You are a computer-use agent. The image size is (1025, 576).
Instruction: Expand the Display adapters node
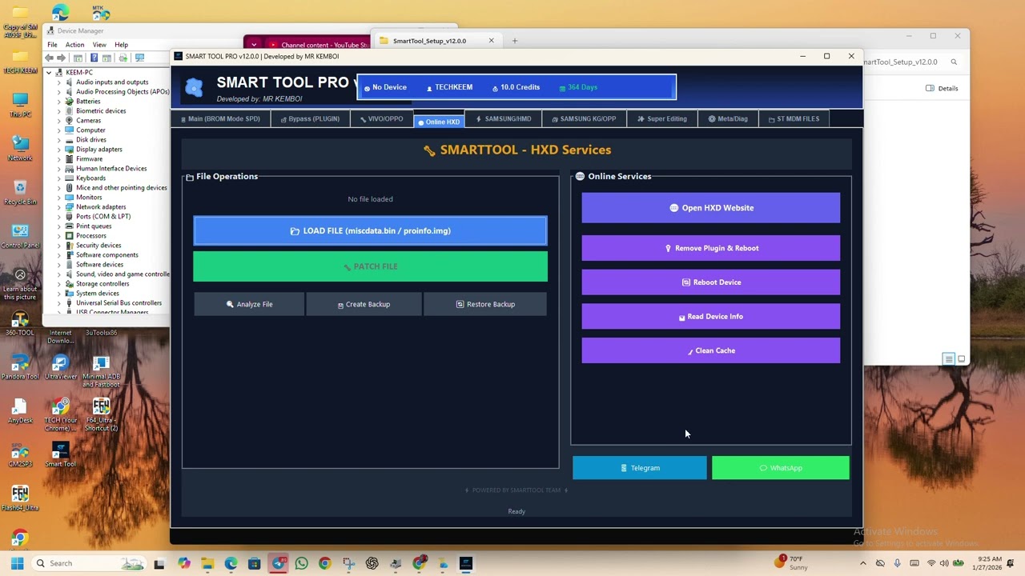(x=58, y=150)
